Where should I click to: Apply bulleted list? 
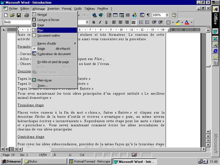[x=147, y=22]
